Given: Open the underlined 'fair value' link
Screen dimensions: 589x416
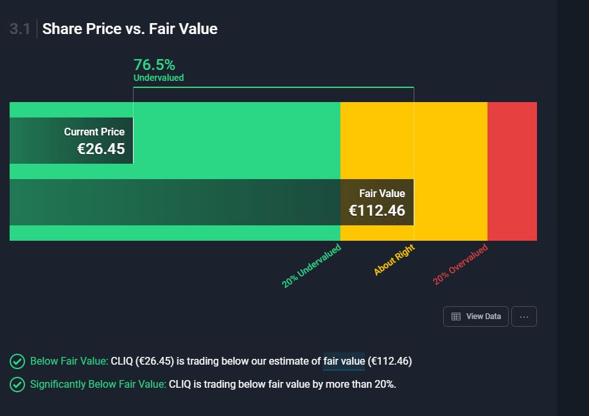Looking at the screenshot, I should (344, 361).
